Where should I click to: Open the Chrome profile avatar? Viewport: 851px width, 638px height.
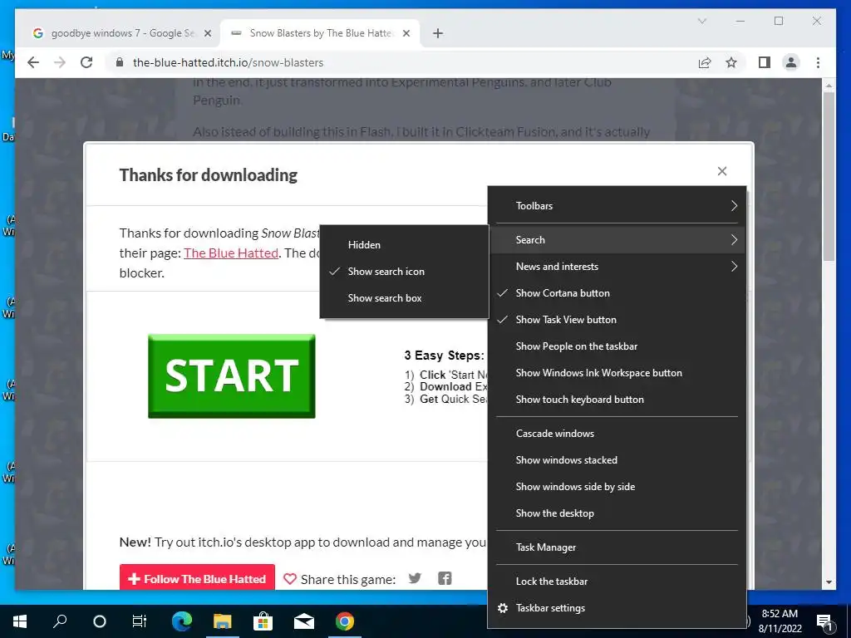pyautogui.click(x=791, y=62)
